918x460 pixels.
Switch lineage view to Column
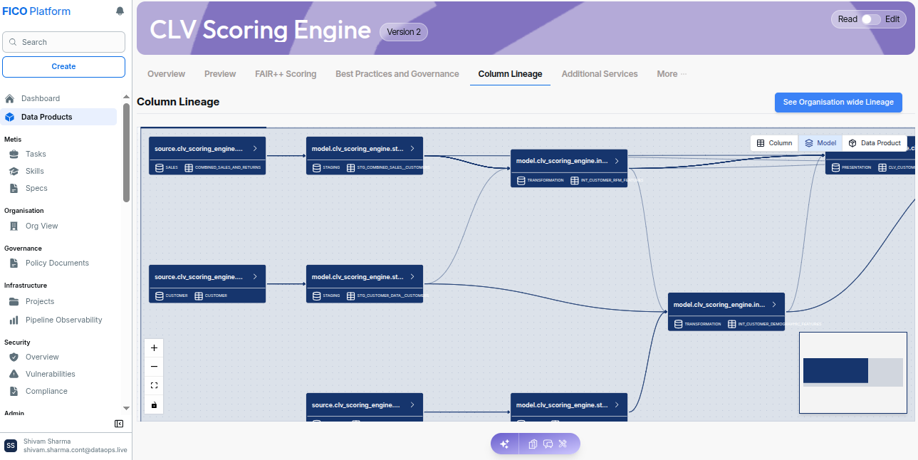pyautogui.click(x=774, y=143)
